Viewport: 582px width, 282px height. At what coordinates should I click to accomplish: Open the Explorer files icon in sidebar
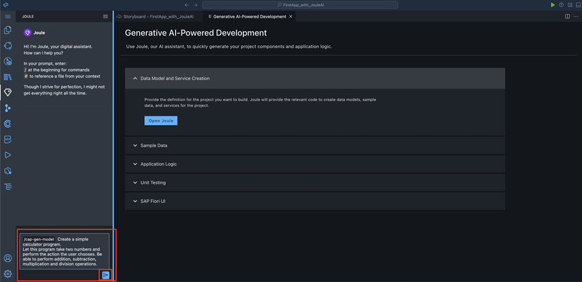pos(7,30)
